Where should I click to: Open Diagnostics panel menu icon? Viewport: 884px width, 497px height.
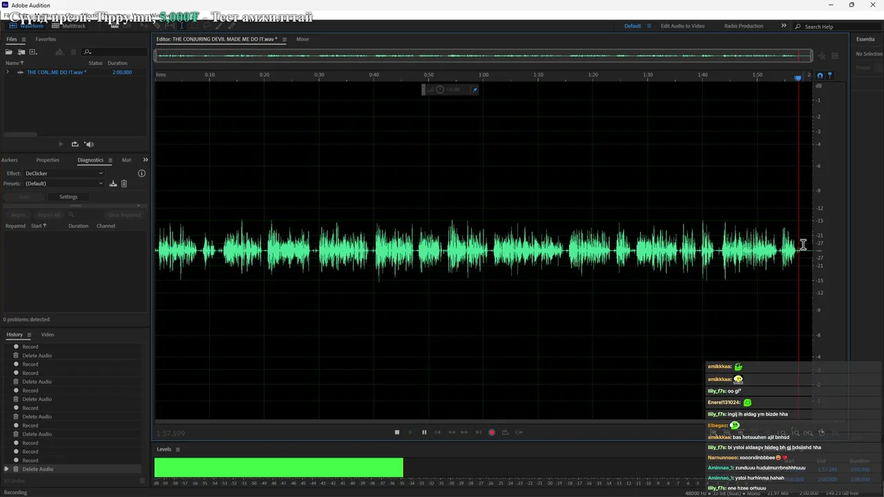click(110, 160)
